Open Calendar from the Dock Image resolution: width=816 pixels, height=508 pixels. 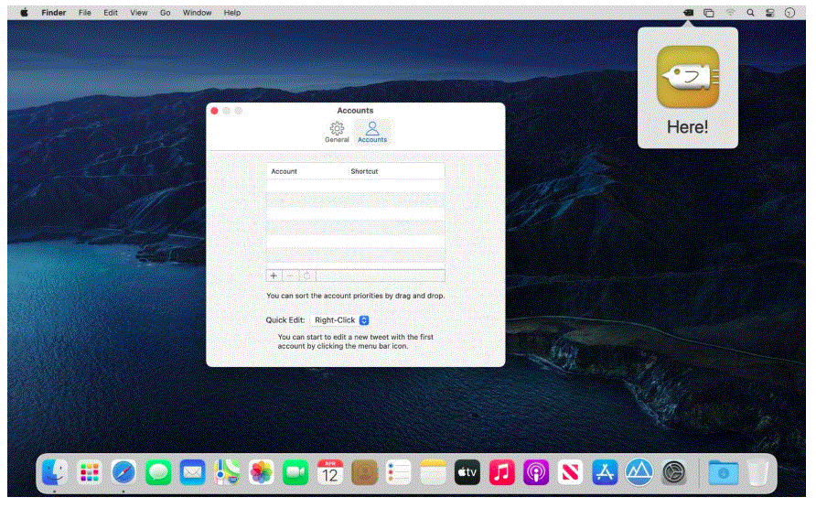(330, 473)
